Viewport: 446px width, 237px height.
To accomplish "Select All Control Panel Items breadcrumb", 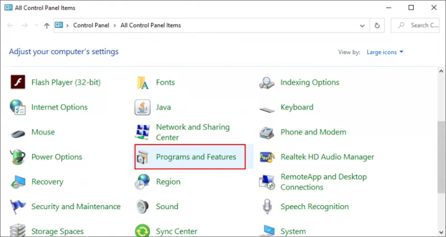I will [151, 25].
